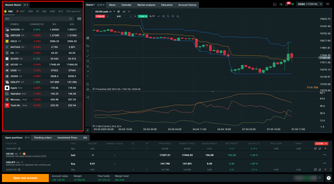Toggle Donchian indicator visibility icon
The height and width of the screenshot is (184, 334).
pyautogui.click(x=94, y=89)
